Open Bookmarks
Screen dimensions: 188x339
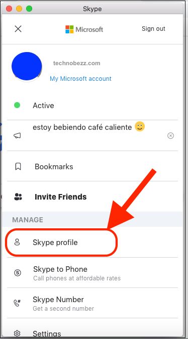click(x=92, y=167)
